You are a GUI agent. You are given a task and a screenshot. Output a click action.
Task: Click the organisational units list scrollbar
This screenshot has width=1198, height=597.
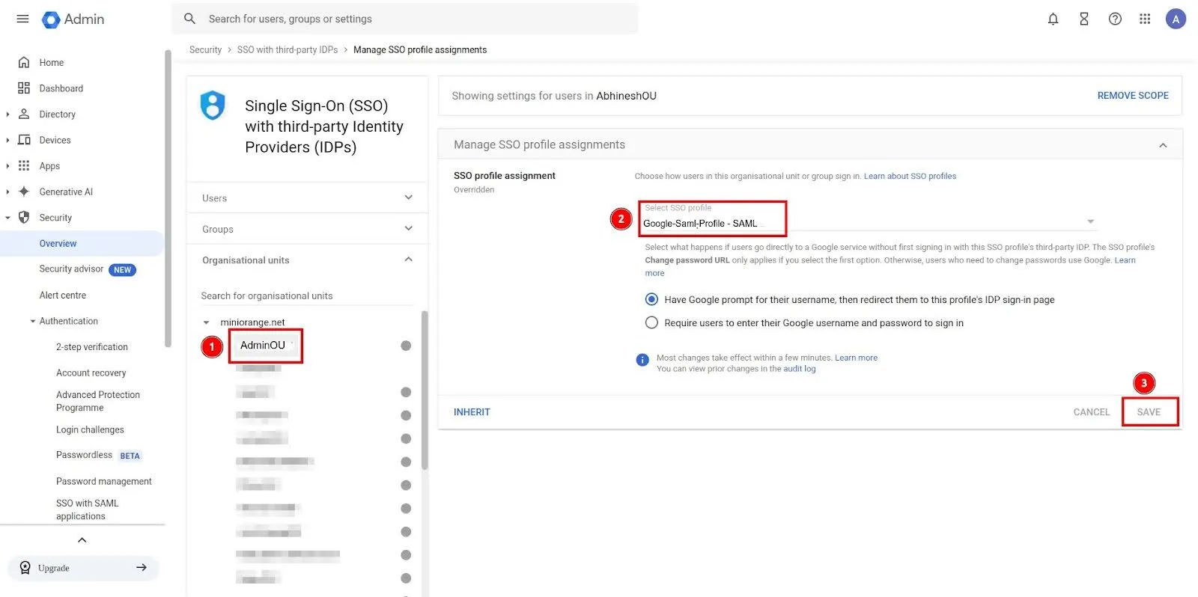(425, 390)
